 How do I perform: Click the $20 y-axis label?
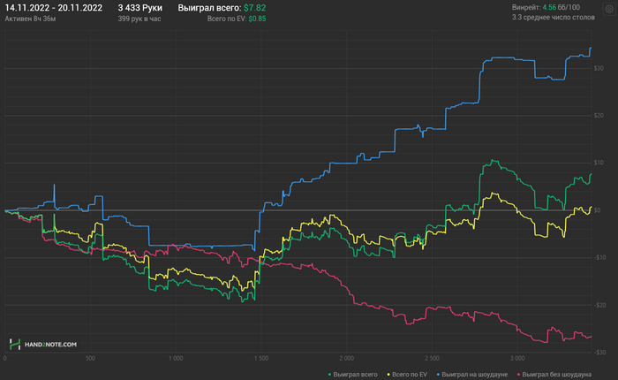[599, 116]
